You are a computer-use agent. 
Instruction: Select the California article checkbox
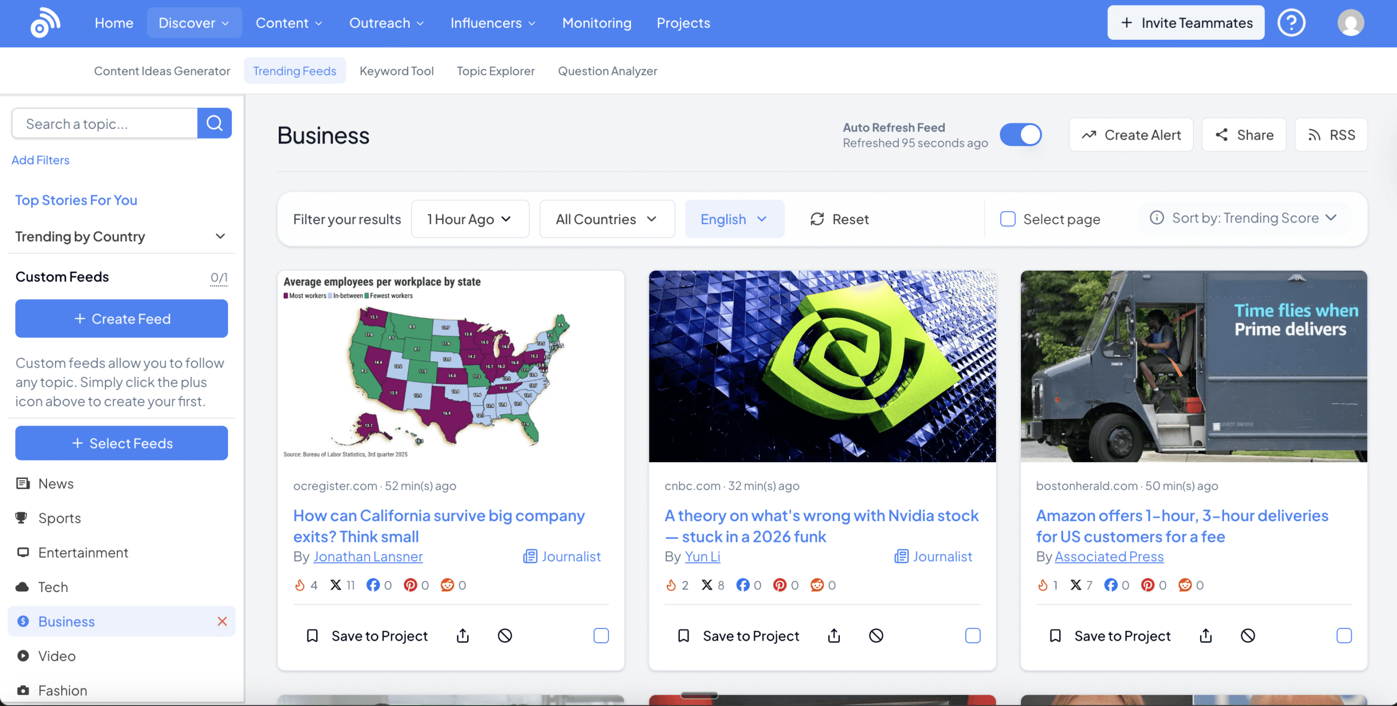pyautogui.click(x=601, y=636)
